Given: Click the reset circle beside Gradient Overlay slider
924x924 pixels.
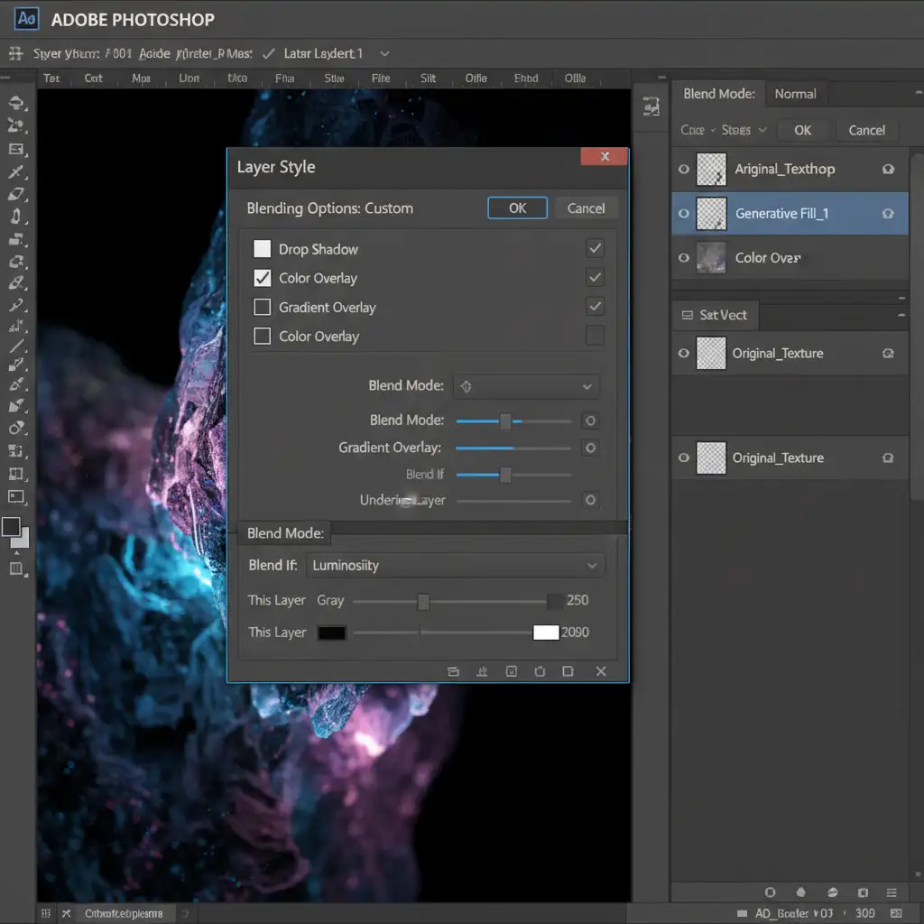Looking at the screenshot, I should click(590, 448).
